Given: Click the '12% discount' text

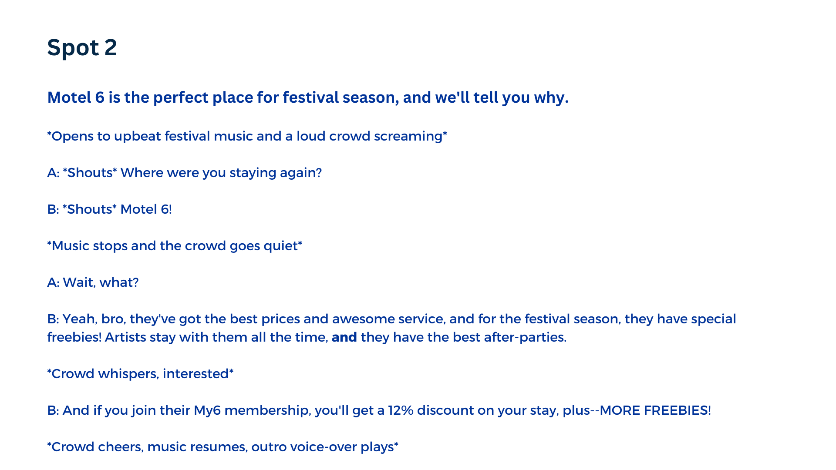Looking at the screenshot, I should [430, 410].
